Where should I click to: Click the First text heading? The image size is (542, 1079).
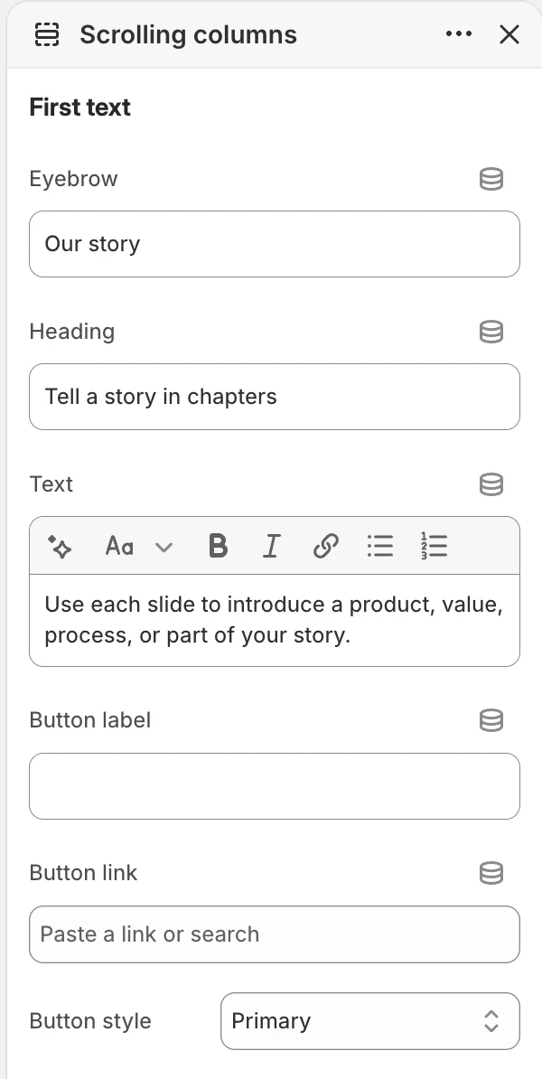pyautogui.click(x=79, y=108)
